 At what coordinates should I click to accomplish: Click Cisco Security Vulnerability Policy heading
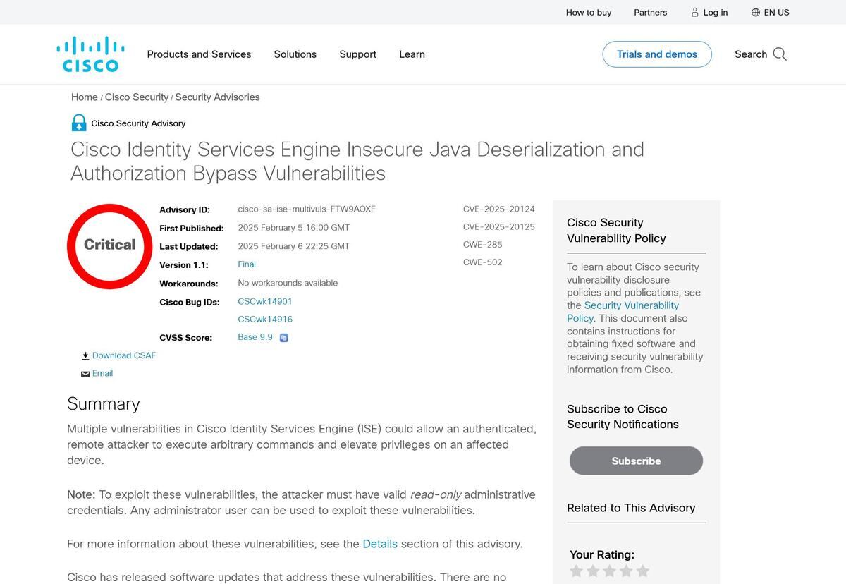616,231
